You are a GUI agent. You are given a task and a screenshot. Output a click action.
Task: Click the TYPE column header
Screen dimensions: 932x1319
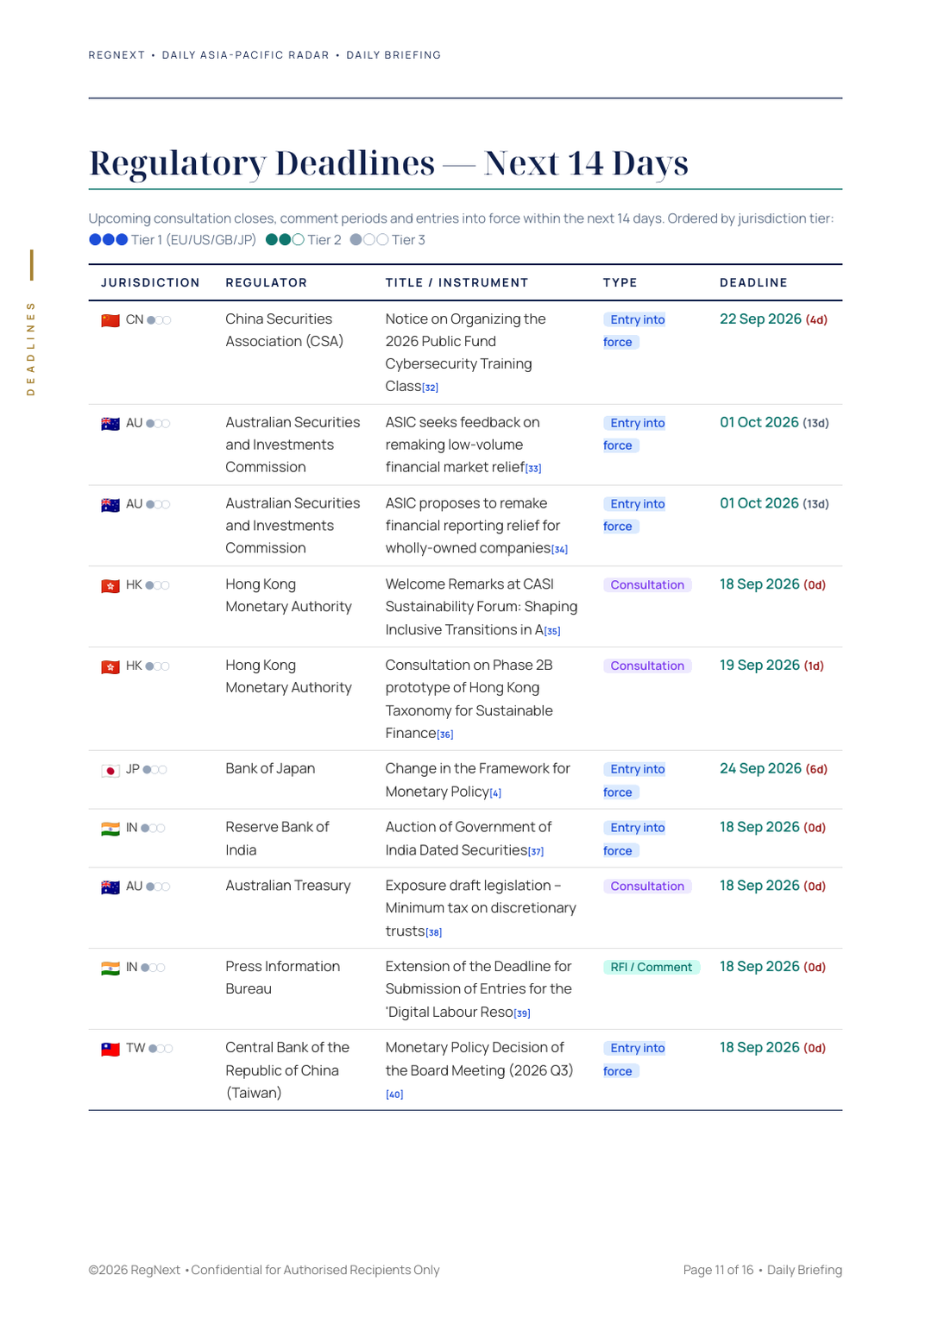(620, 283)
